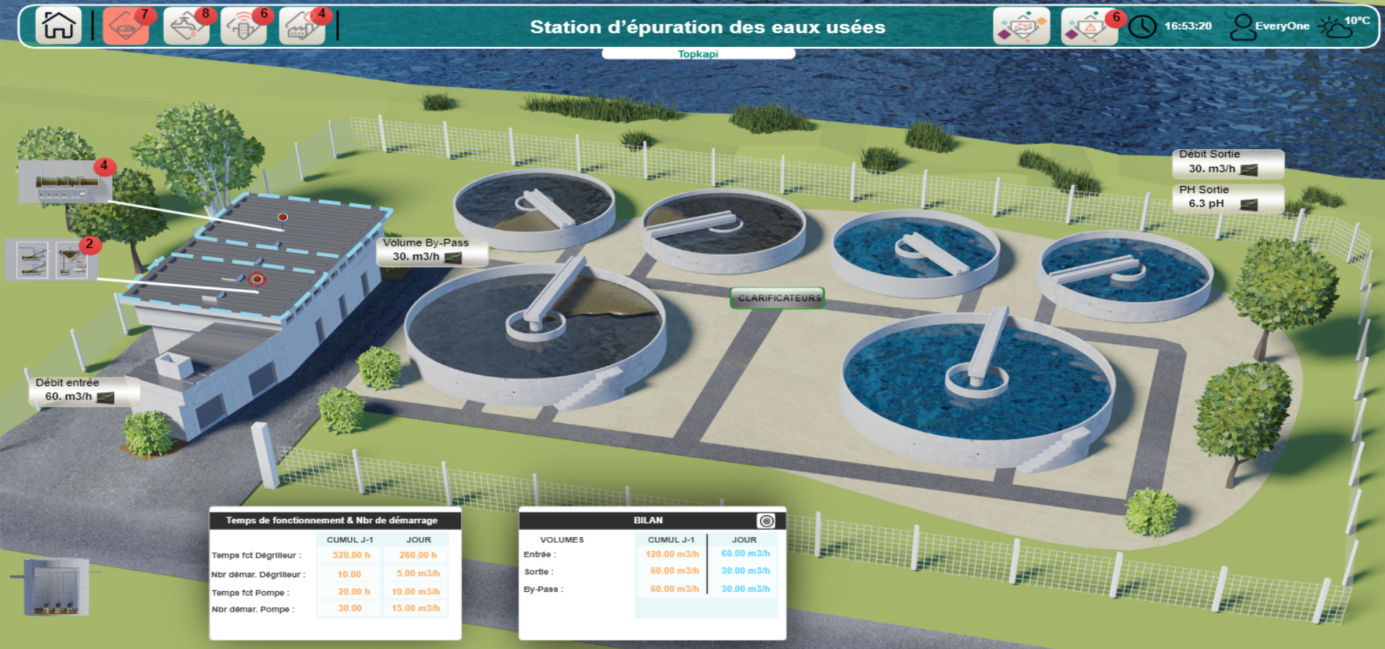
Task: Click the Topkapi label under the title
Action: point(698,54)
